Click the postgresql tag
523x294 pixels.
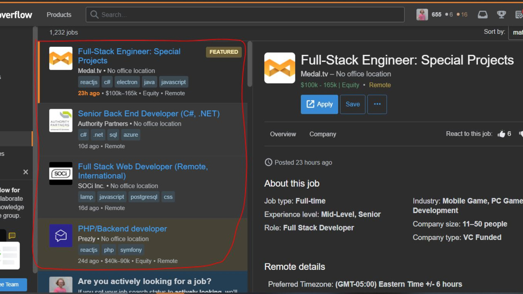[x=144, y=197]
